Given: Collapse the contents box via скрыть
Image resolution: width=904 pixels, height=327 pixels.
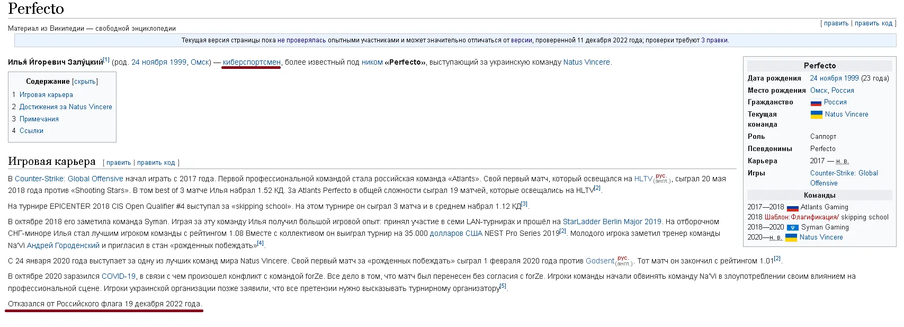Looking at the screenshot, I should (85, 82).
